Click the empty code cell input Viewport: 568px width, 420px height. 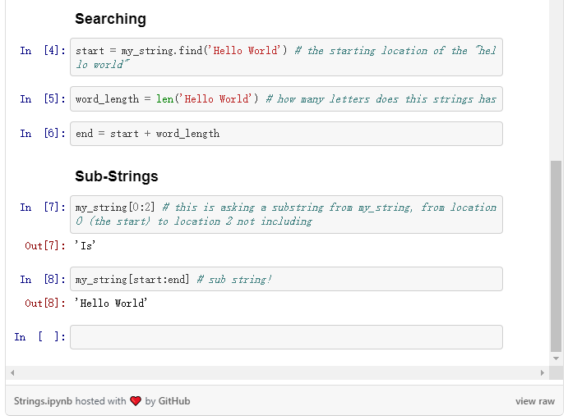pyautogui.click(x=286, y=337)
